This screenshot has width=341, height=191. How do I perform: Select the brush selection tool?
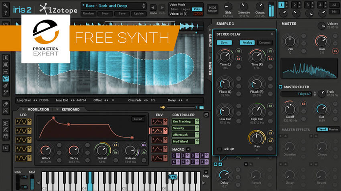pyautogui.click(x=6, y=86)
